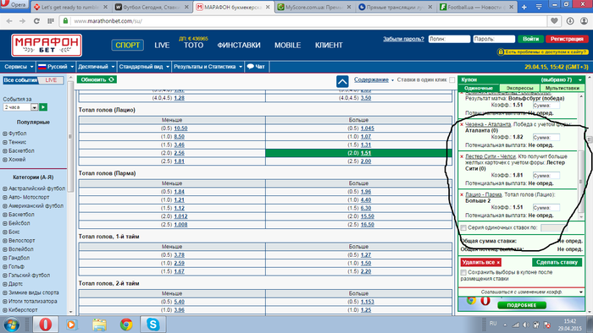Screen dimensions: 593x333
Task: Click the Пароль input field
Action: pos(494,39)
